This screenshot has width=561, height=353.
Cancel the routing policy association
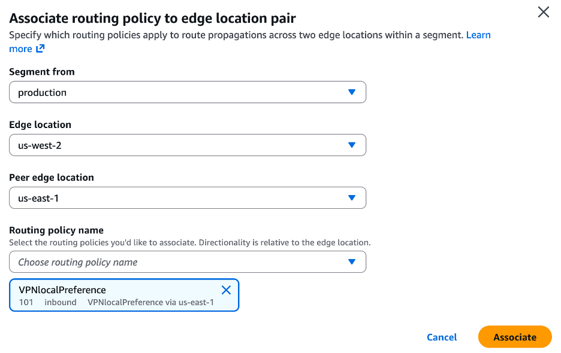(442, 337)
